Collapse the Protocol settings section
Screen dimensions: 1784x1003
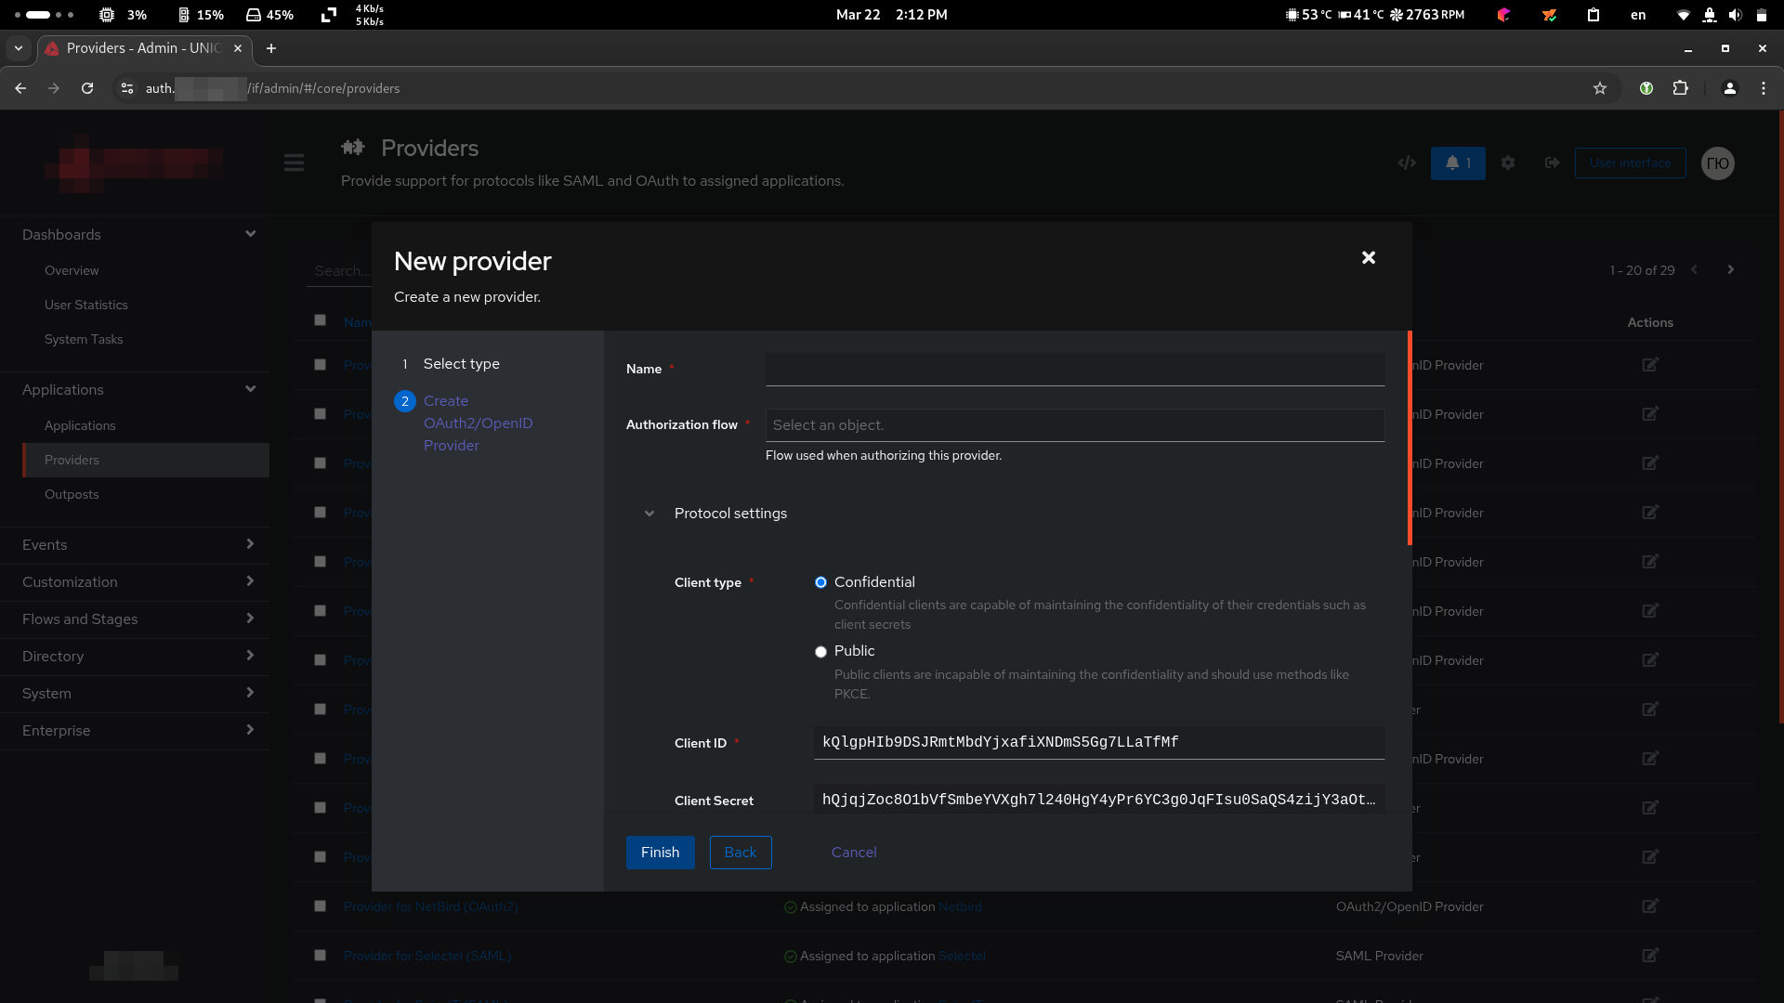(649, 514)
